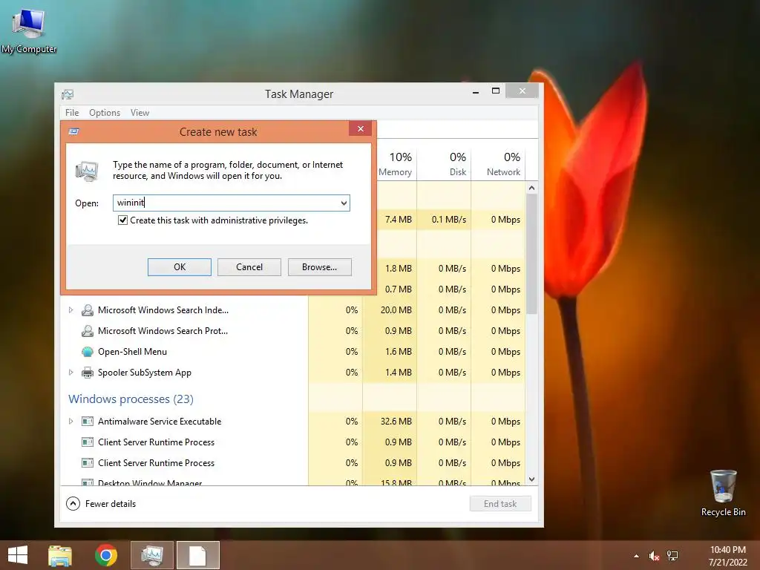Minimize the Task Manager window
This screenshot has height=570, width=760.
click(476, 91)
